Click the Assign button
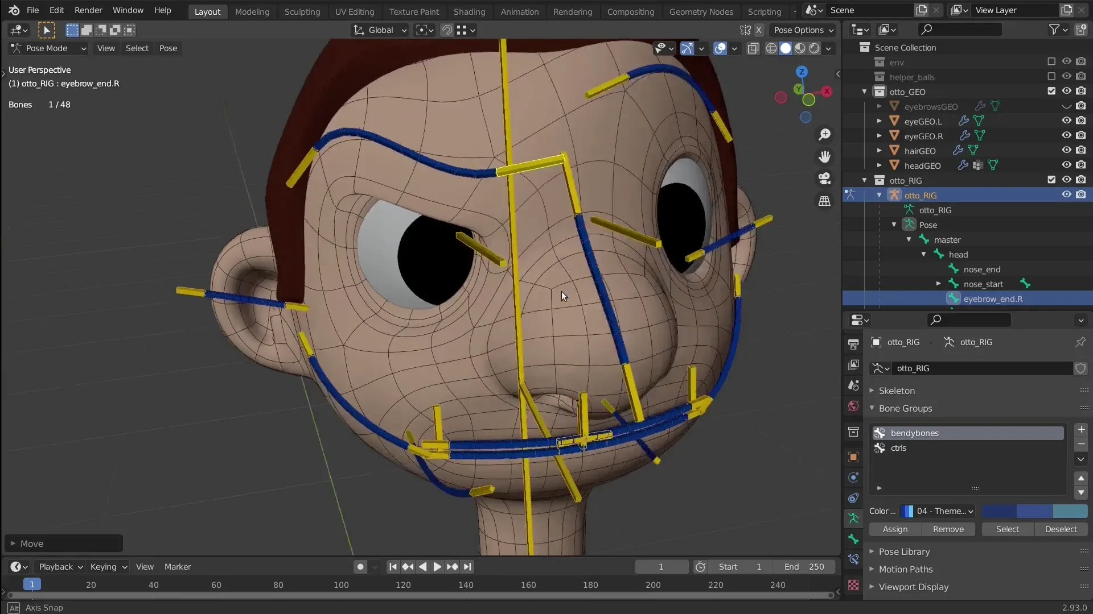Viewport: 1093px width, 614px height. [x=895, y=529]
